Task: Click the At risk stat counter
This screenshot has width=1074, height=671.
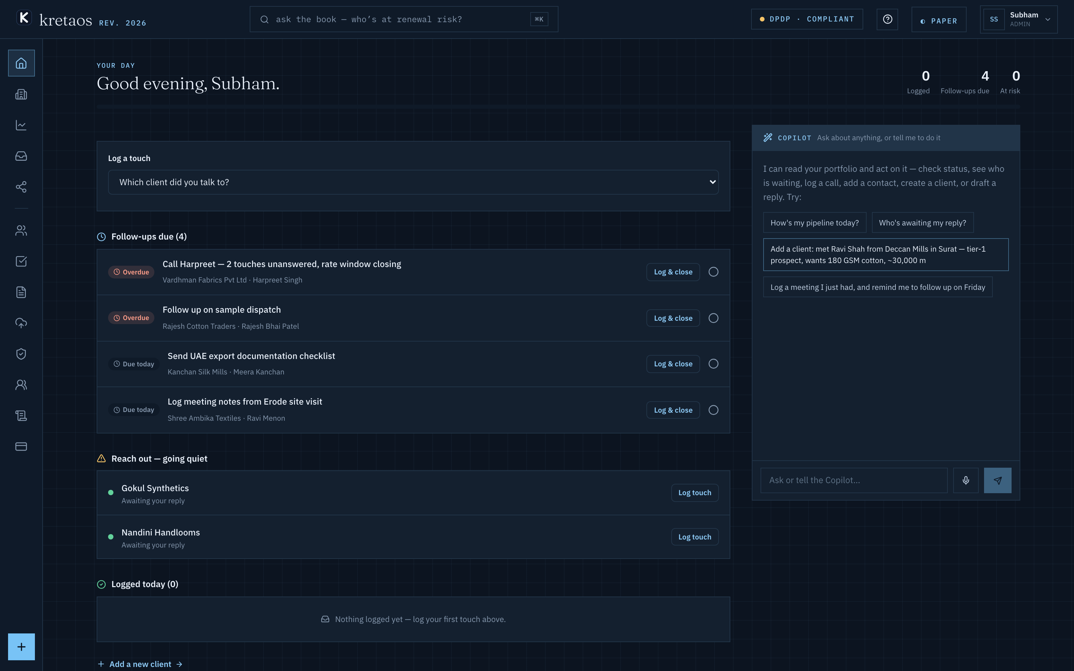Action: (x=1010, y=82)
